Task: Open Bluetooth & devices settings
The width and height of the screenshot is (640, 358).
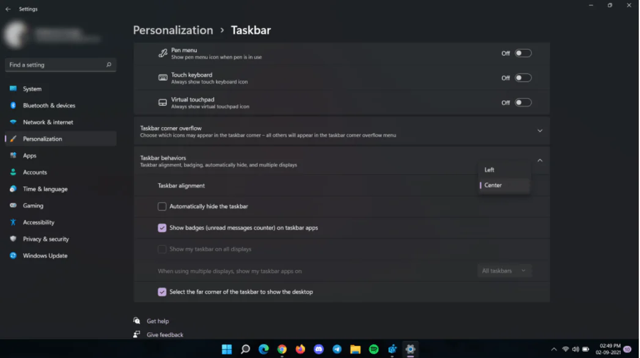Action: pos(49,106)
